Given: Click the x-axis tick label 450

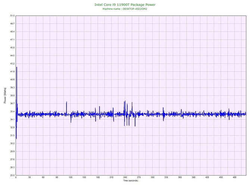Looking at the screenshot, I should pos(221,177).
